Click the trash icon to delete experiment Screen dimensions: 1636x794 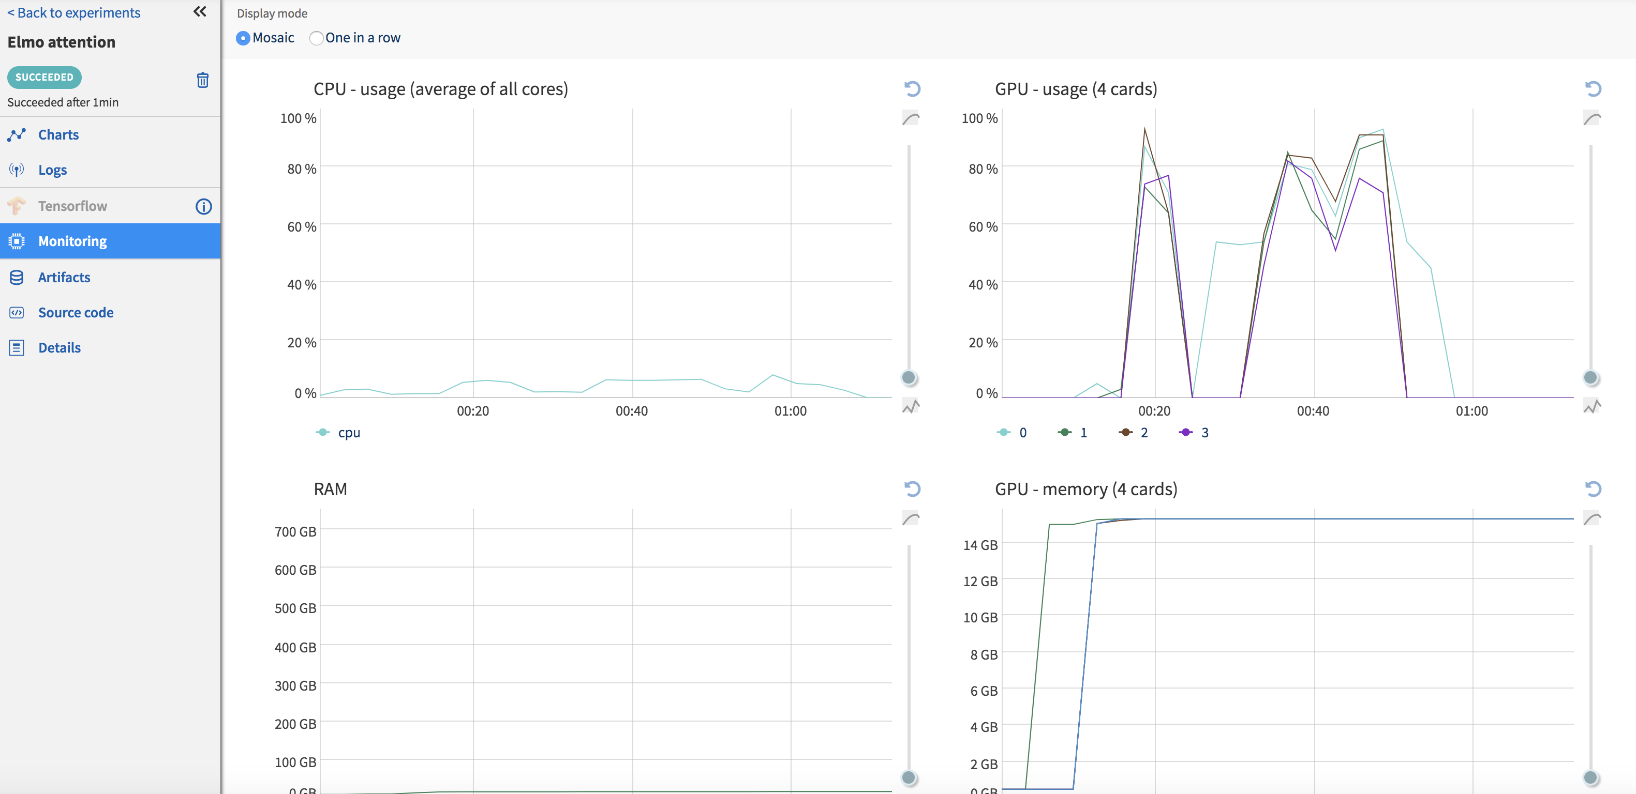(x=203, y=80)
